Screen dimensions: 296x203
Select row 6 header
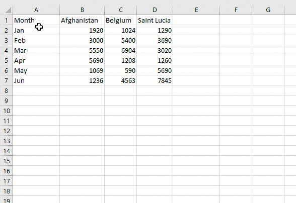coord(7,70)
